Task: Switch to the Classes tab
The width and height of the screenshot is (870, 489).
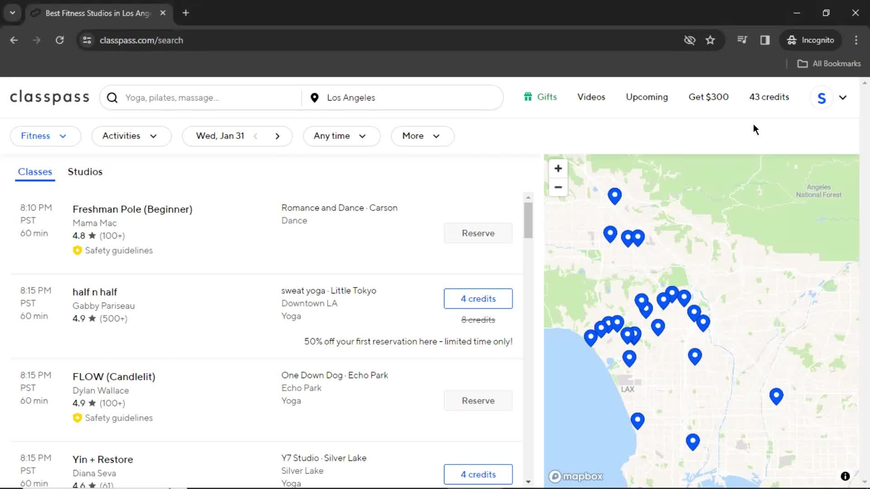Action: (x=35, y=172)
